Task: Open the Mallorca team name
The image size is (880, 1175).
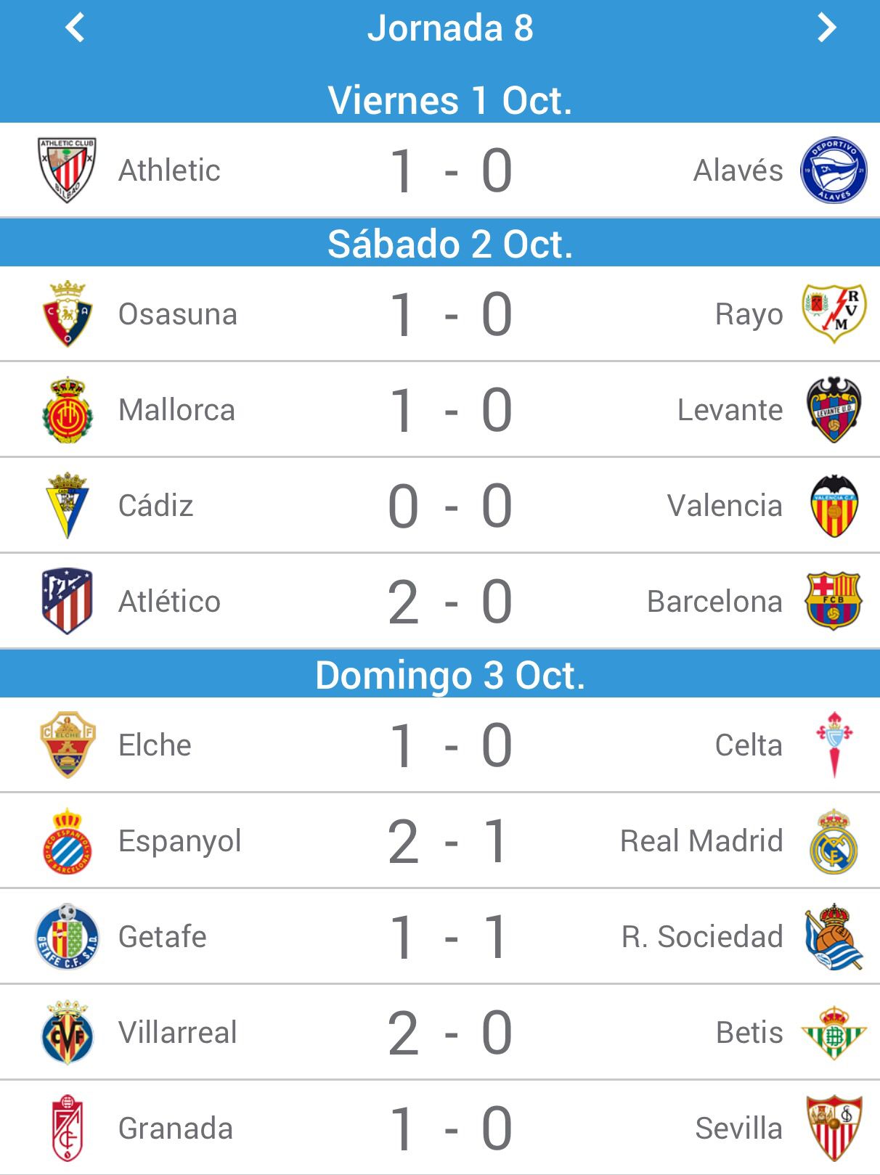Action: (176, 410)
